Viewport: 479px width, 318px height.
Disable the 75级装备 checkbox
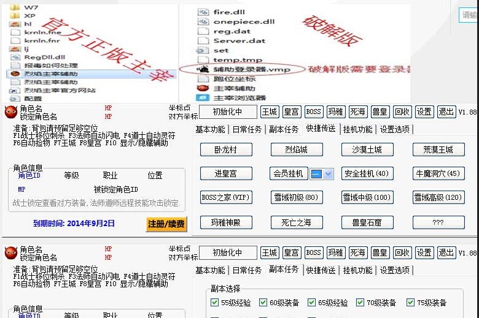[x=410, y=303]
